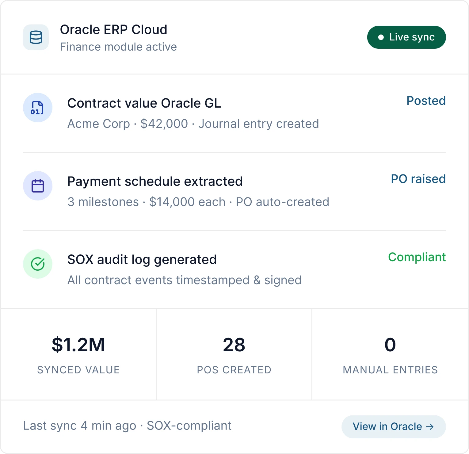
Task: Toggle the Compliant status indicator
Action: click(417, 257)
